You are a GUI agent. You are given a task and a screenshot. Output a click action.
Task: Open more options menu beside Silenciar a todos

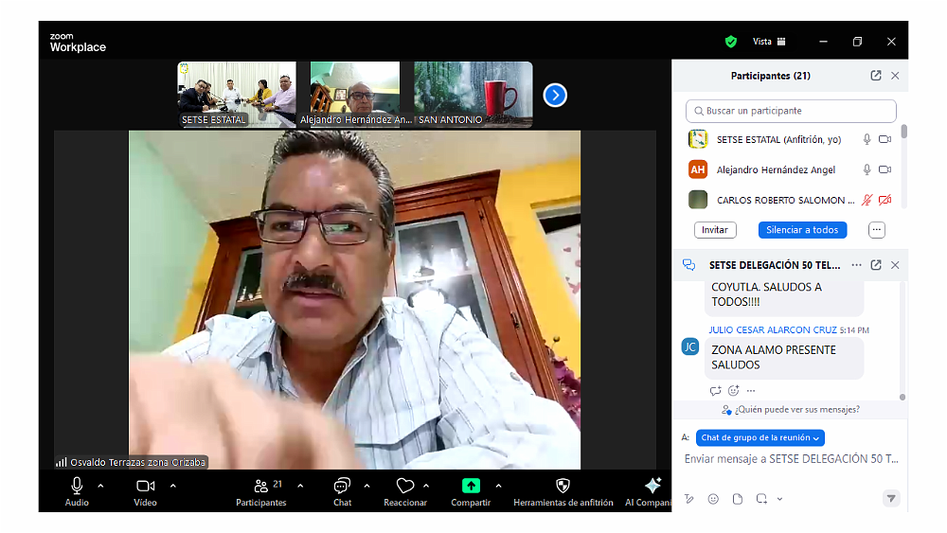coord(876,230)
